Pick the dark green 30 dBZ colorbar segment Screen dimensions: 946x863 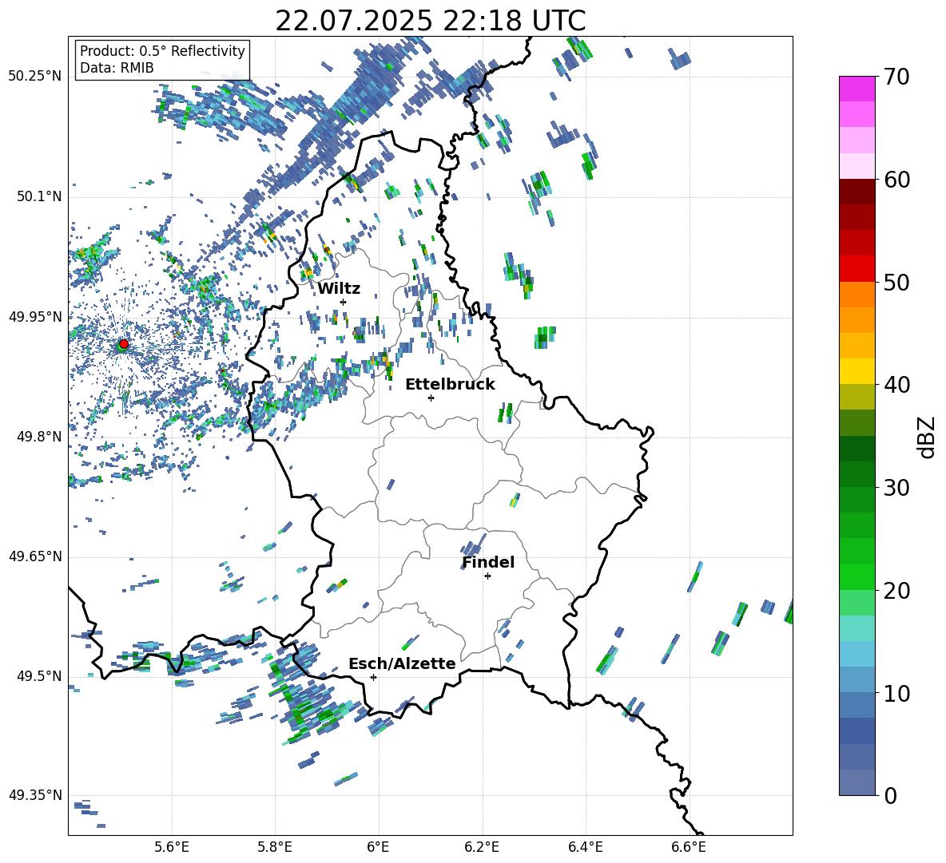pyautogui.click(x=857, y=474)
